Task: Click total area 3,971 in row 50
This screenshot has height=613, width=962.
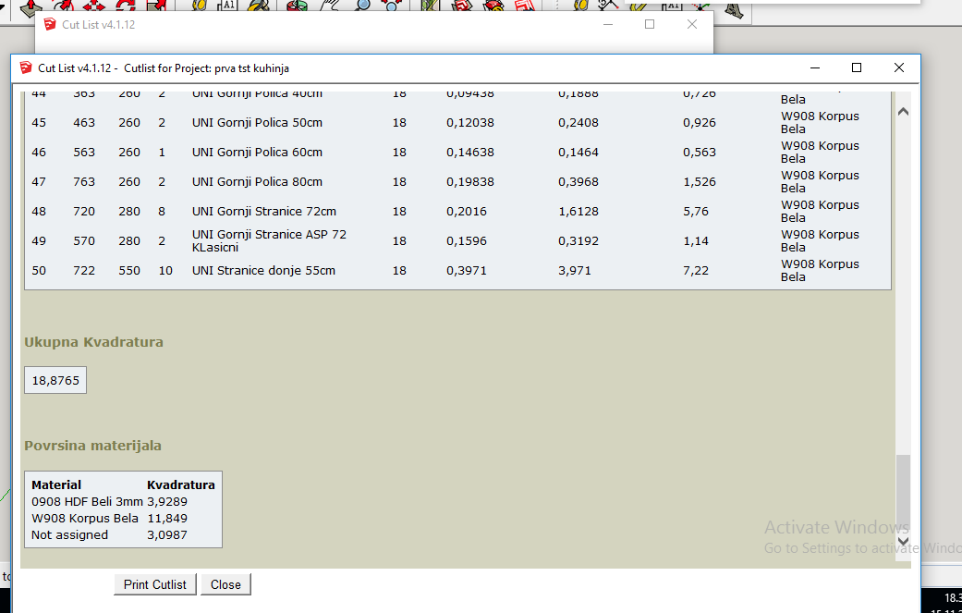Action: coord(575,271)
